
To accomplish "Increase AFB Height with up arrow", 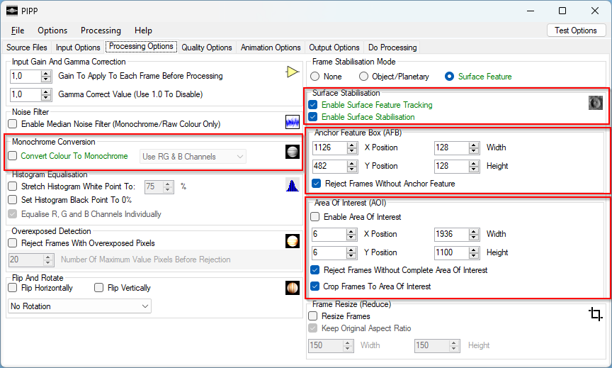I will tap(474, 163).
